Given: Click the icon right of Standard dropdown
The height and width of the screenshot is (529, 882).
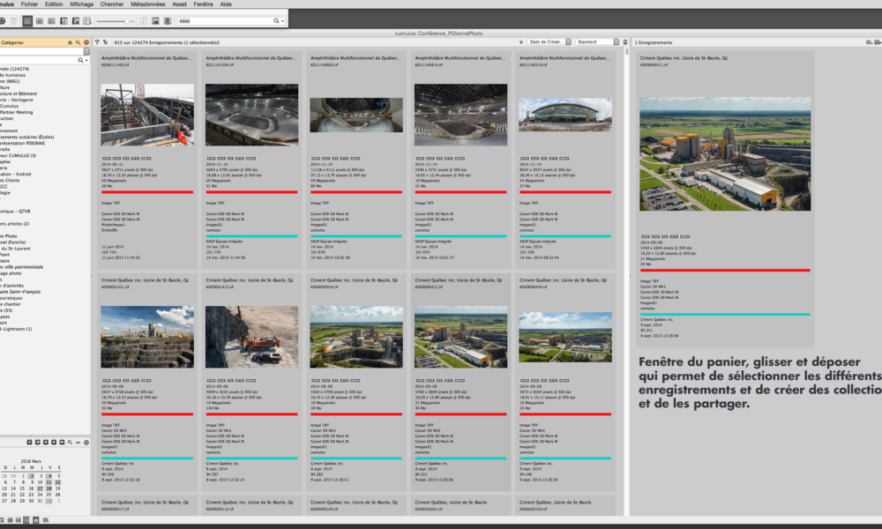Looking at the screenshot, I should point(625,42).
